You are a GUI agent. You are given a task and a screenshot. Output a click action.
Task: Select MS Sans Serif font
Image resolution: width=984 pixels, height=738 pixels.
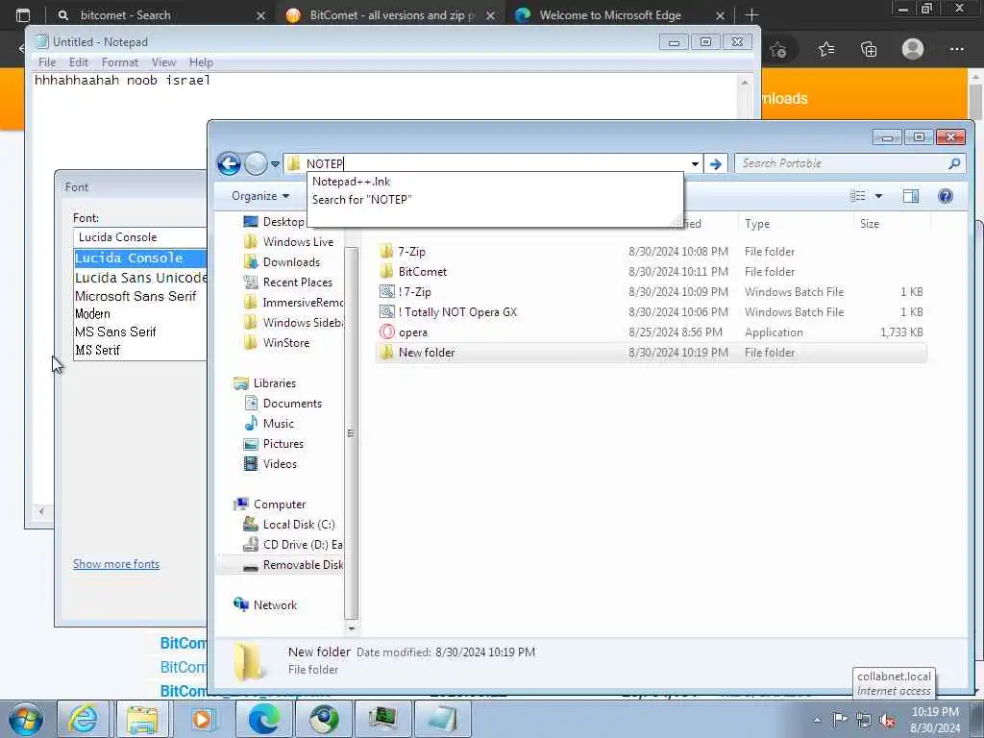pos(115,332)
